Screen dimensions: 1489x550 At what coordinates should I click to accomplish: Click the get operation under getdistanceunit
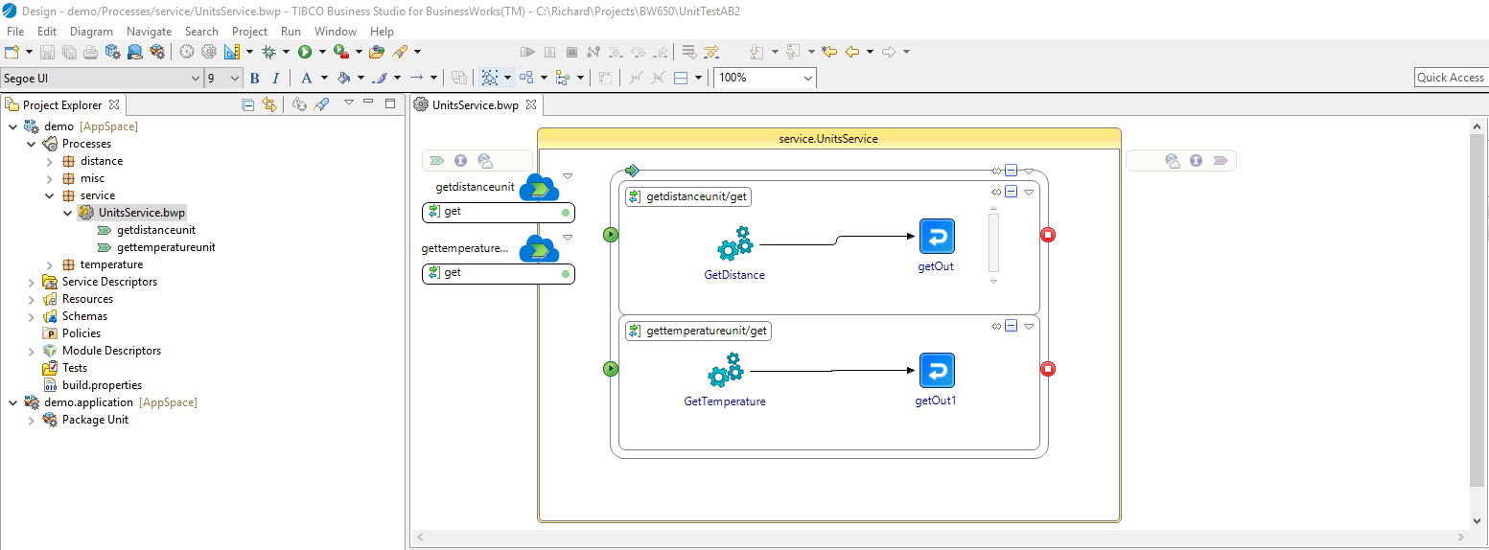point(499,212)
